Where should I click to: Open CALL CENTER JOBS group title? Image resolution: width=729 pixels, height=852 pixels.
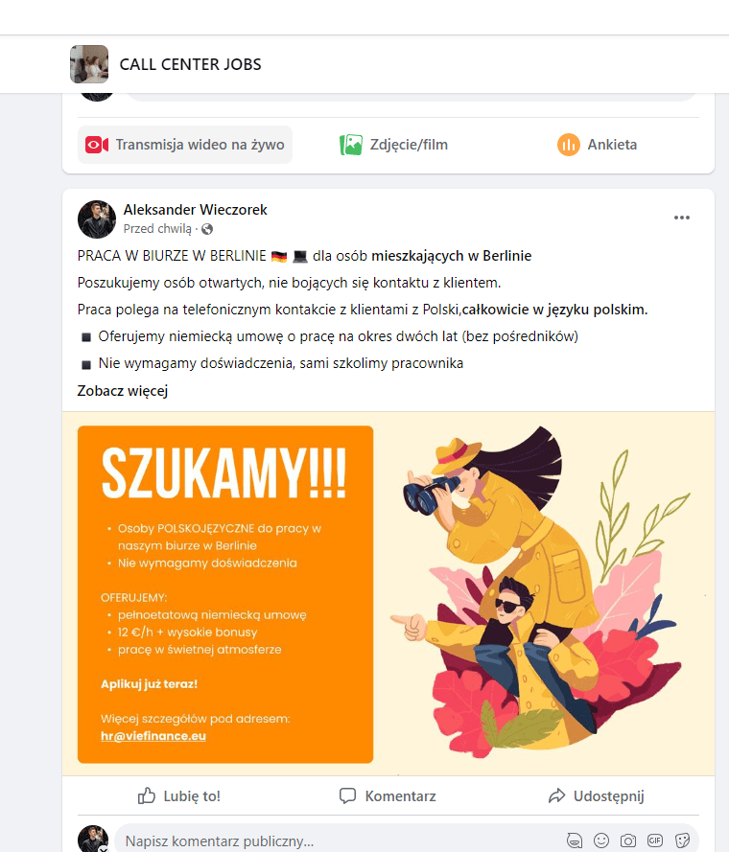tap(191, 64)
